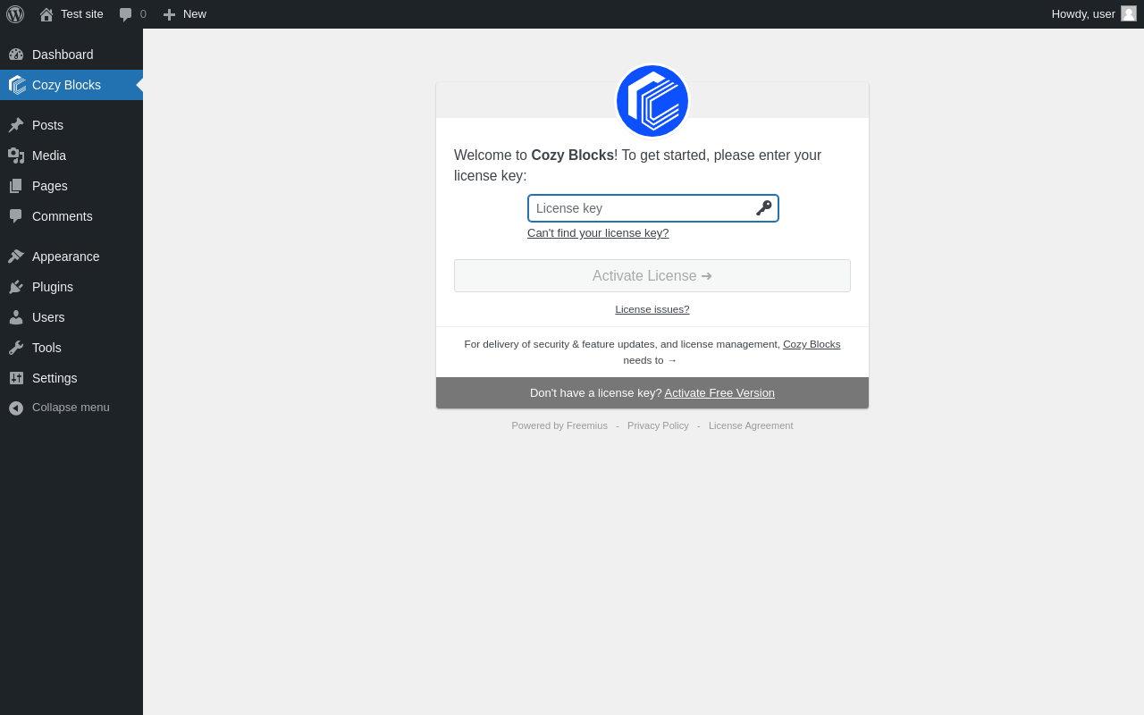Open "Can't find your license key?" link

[598, 233]
